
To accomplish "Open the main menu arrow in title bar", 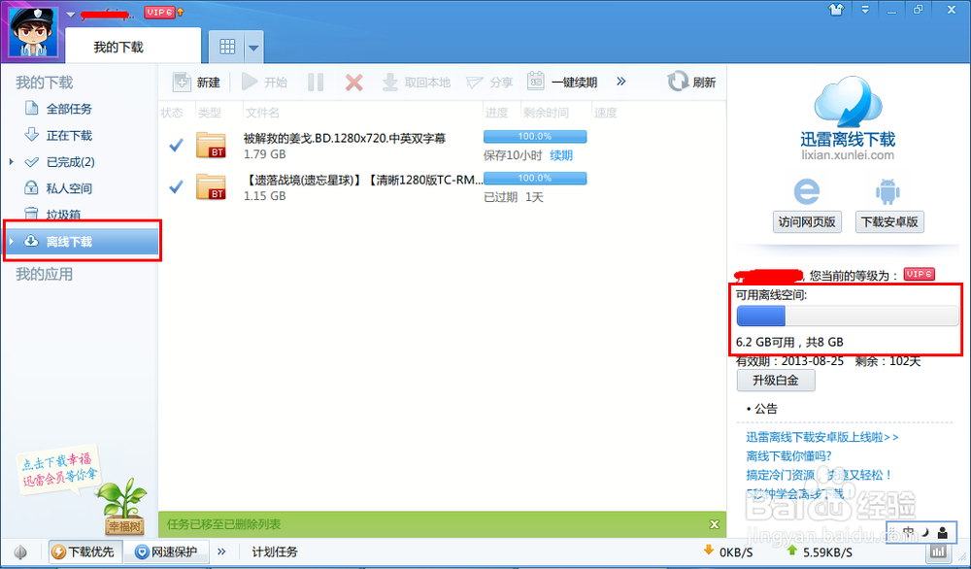I will pos(865,10).
